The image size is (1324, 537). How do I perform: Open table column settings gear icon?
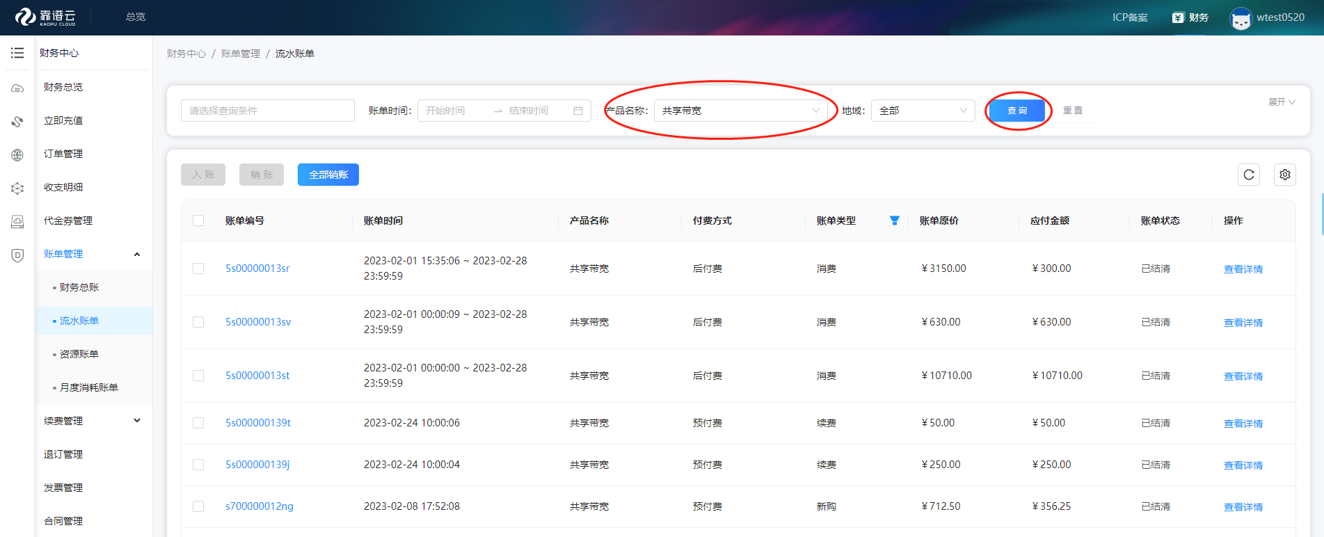point(1285,175)
